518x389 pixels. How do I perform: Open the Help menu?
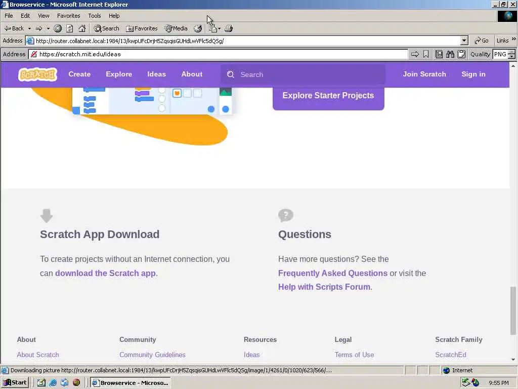(114, 16)
